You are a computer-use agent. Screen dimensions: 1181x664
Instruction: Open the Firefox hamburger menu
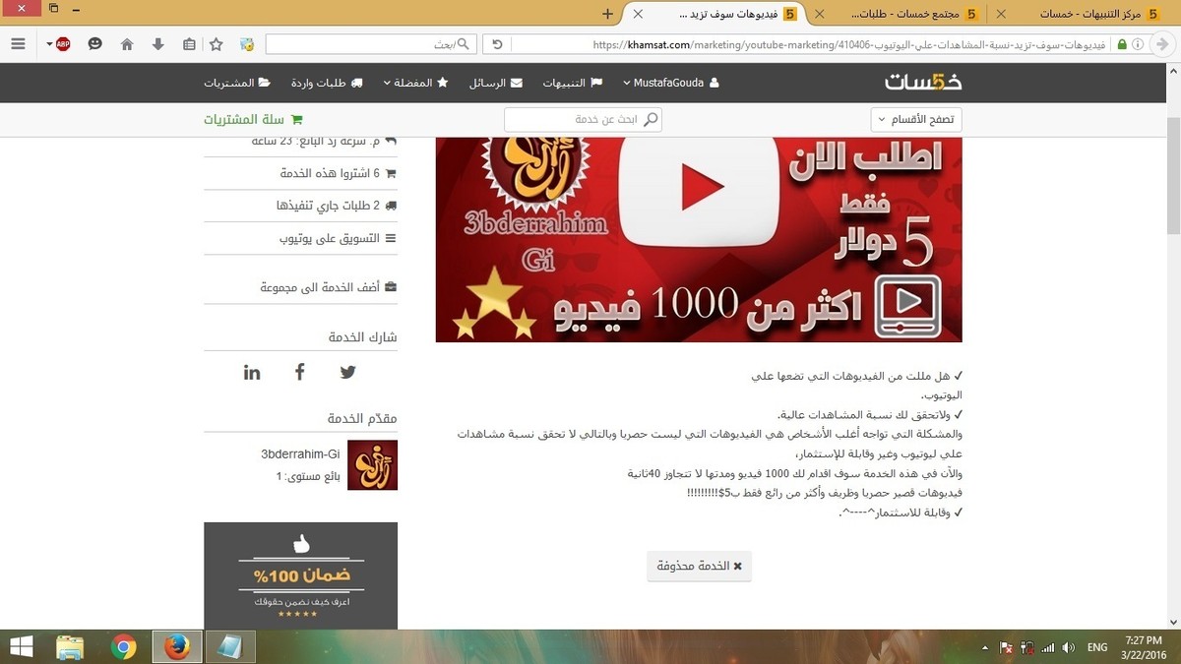pos(18,44)
